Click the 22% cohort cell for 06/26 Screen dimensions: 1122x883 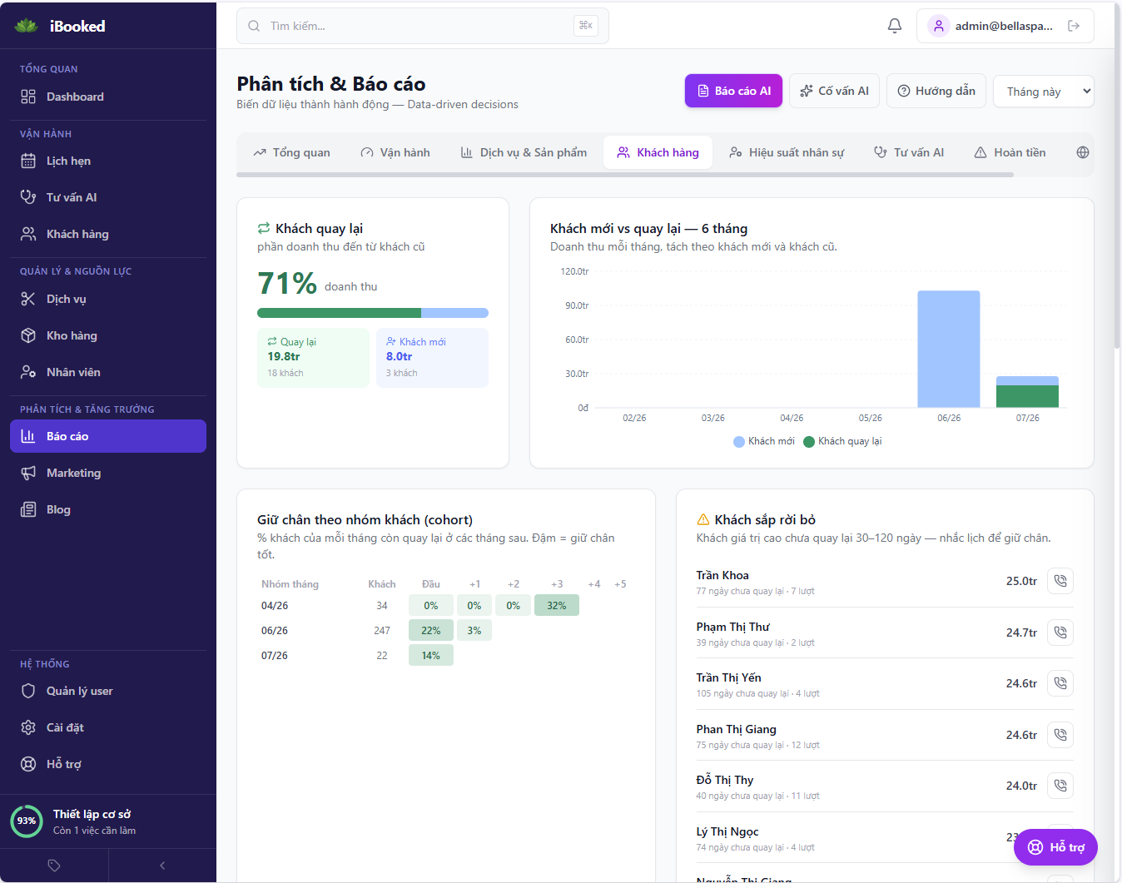tap(431, 630)
